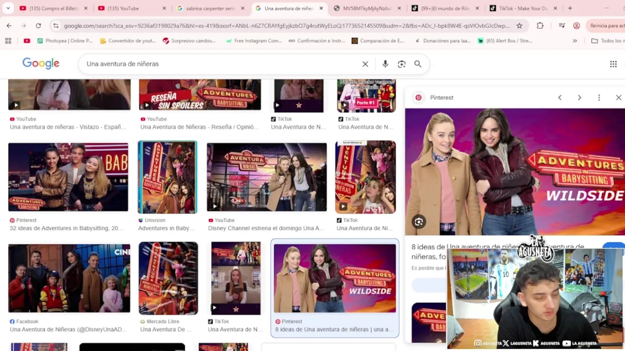This screenshot has height=351, width=625.
Task: Open TikTok Parte #1 video thumbnail
Action: [366, 96]
